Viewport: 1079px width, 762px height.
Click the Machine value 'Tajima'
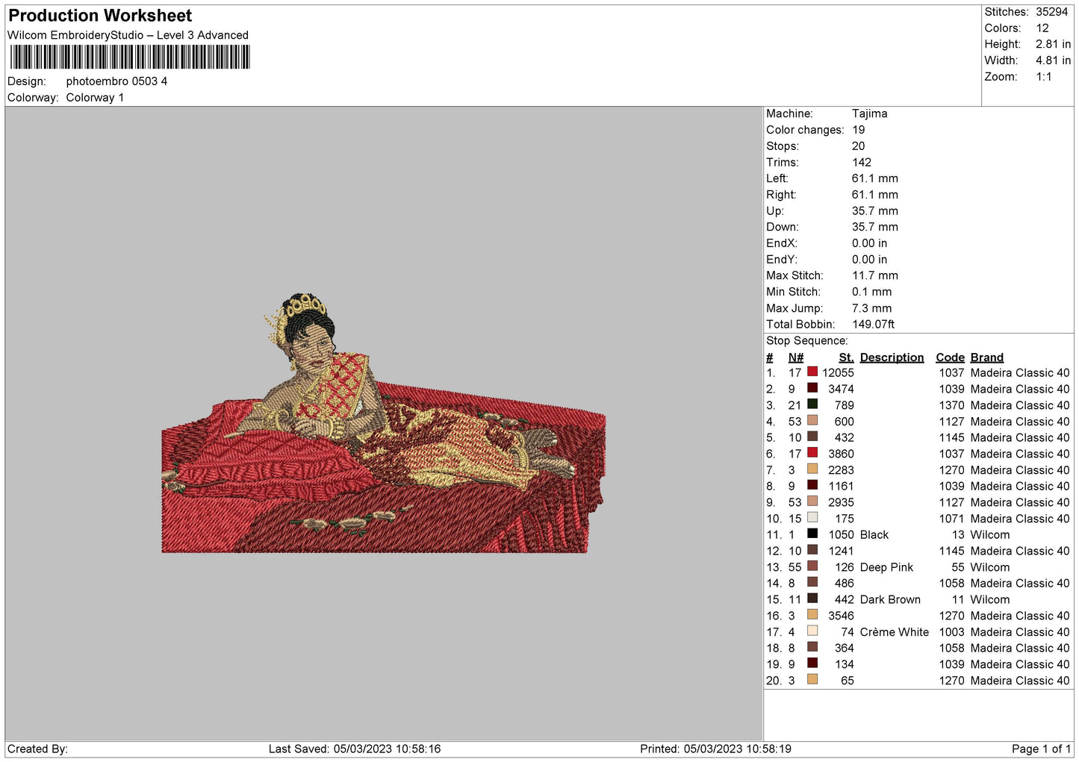(x=869, y=113)
